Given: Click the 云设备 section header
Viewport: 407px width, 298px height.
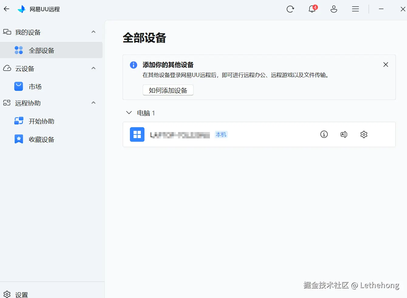Looking at the screenshot, I should (x=51, y=68).
